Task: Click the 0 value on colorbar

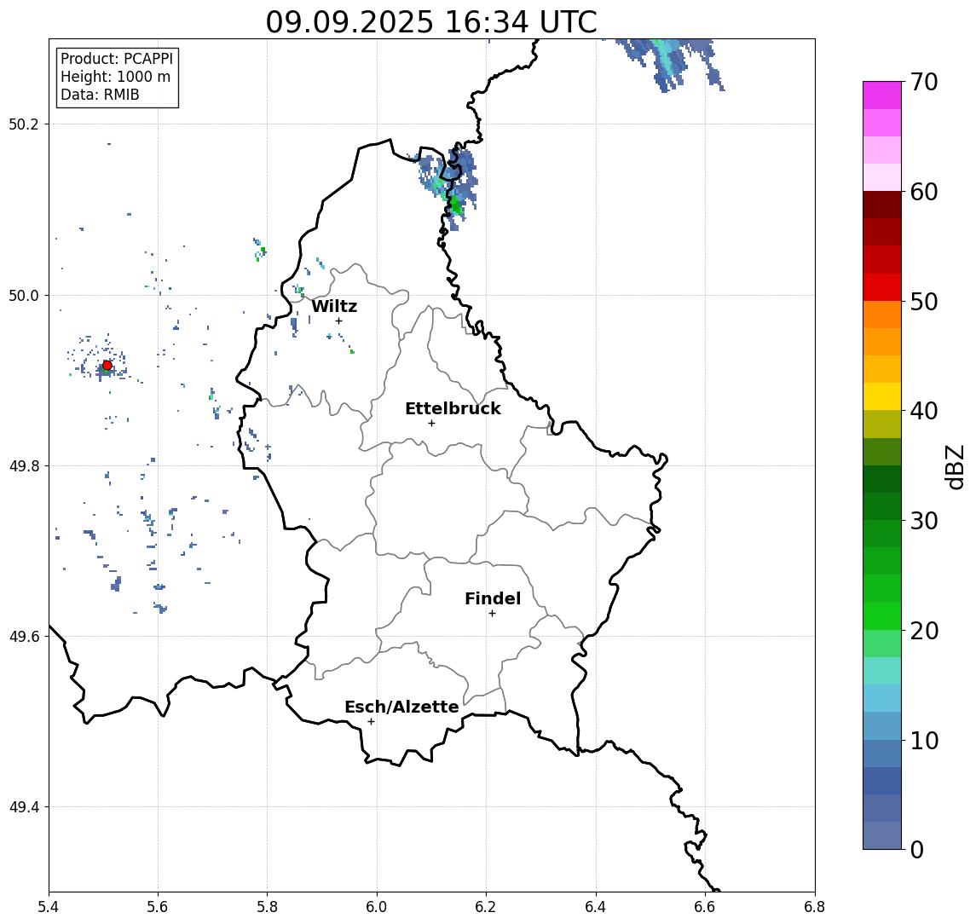Action: click(917, 849)
